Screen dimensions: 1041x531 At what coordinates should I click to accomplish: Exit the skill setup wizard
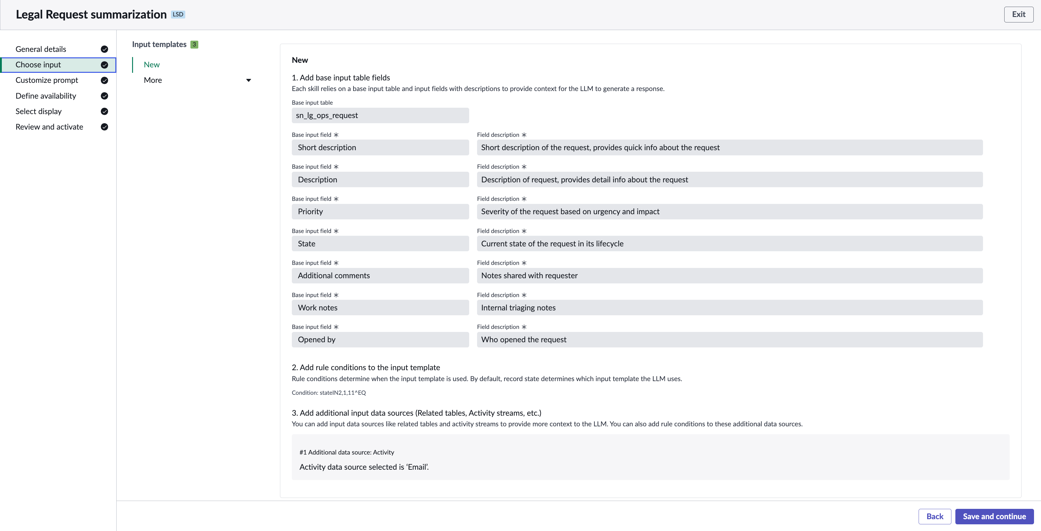[1018, 15]
